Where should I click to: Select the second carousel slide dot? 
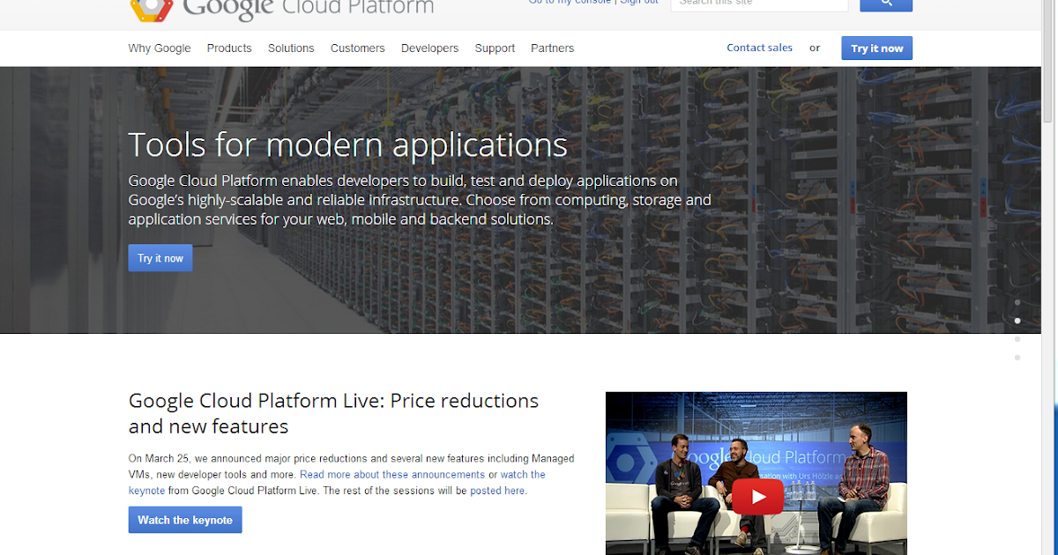coord(1017,321)
